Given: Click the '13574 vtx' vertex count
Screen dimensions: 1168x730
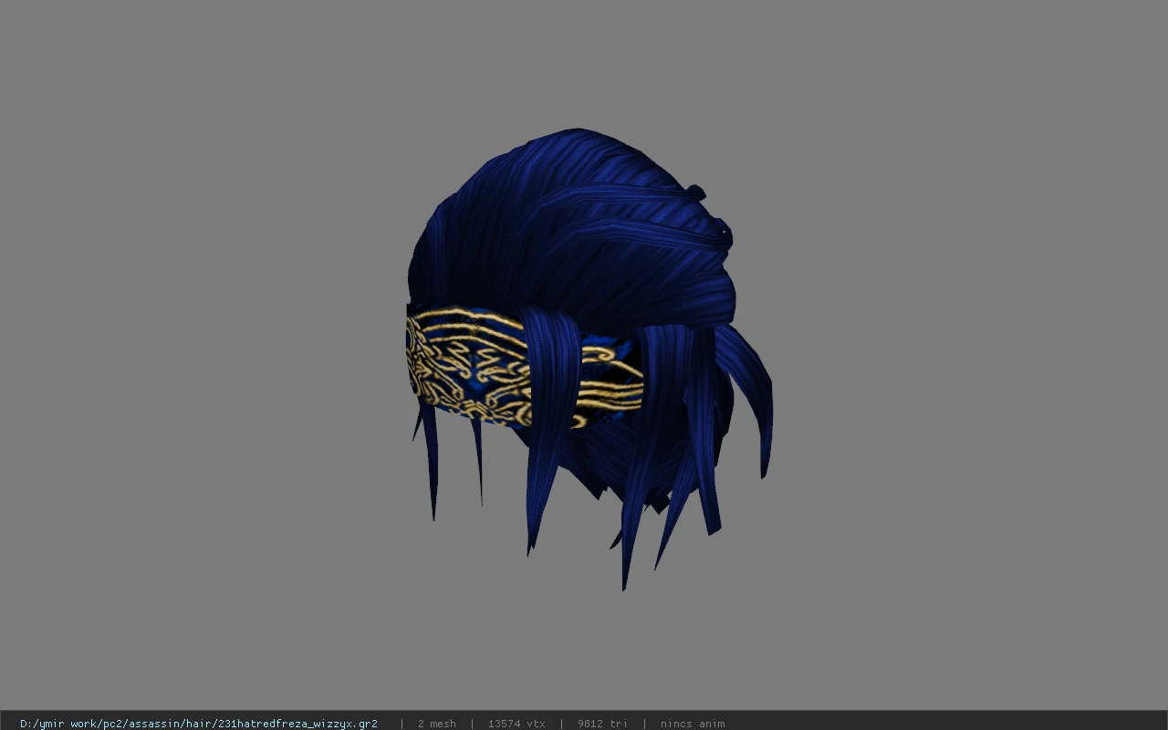Looking at the screenshot, I should tap(516, 724).
